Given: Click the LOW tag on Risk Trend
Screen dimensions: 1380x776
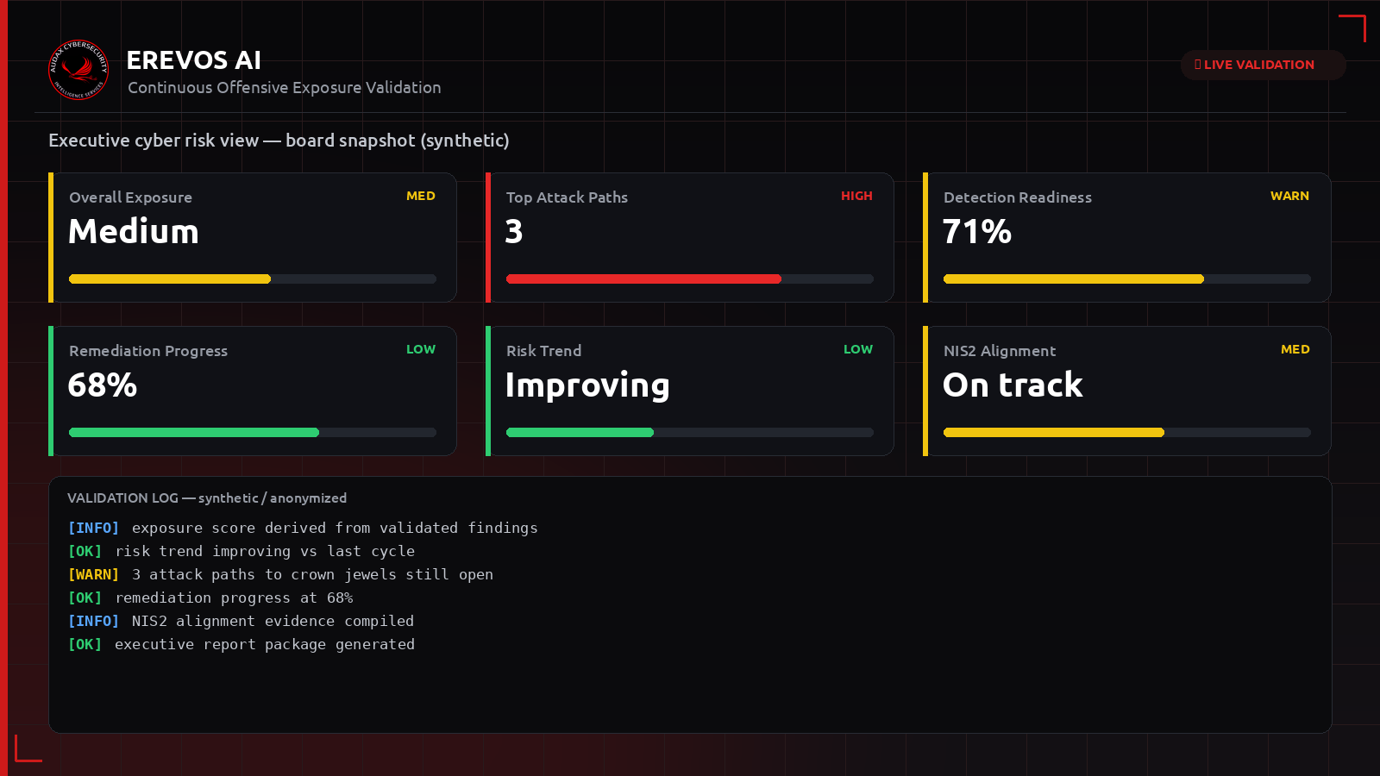Looking at the screenshot, I should [858, 349].
